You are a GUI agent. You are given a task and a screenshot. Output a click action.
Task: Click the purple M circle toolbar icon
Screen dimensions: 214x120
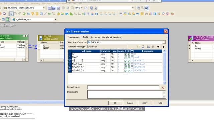coord(4,14)
